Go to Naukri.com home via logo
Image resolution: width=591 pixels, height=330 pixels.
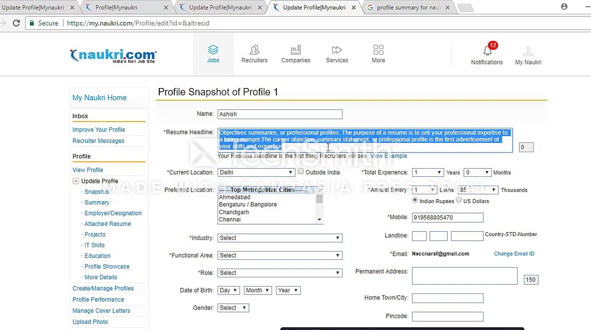click(x=113, y=55)
